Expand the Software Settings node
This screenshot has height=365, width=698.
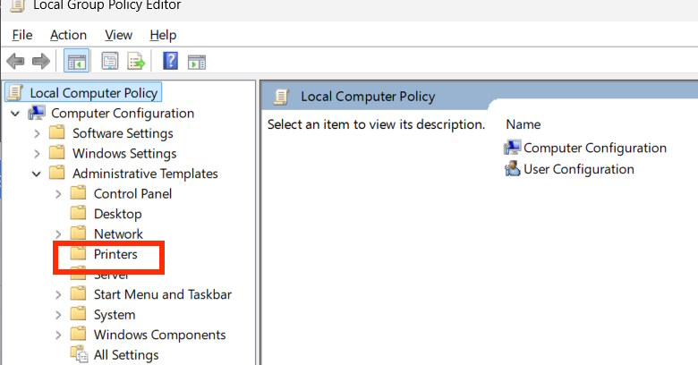click(37, 133)
